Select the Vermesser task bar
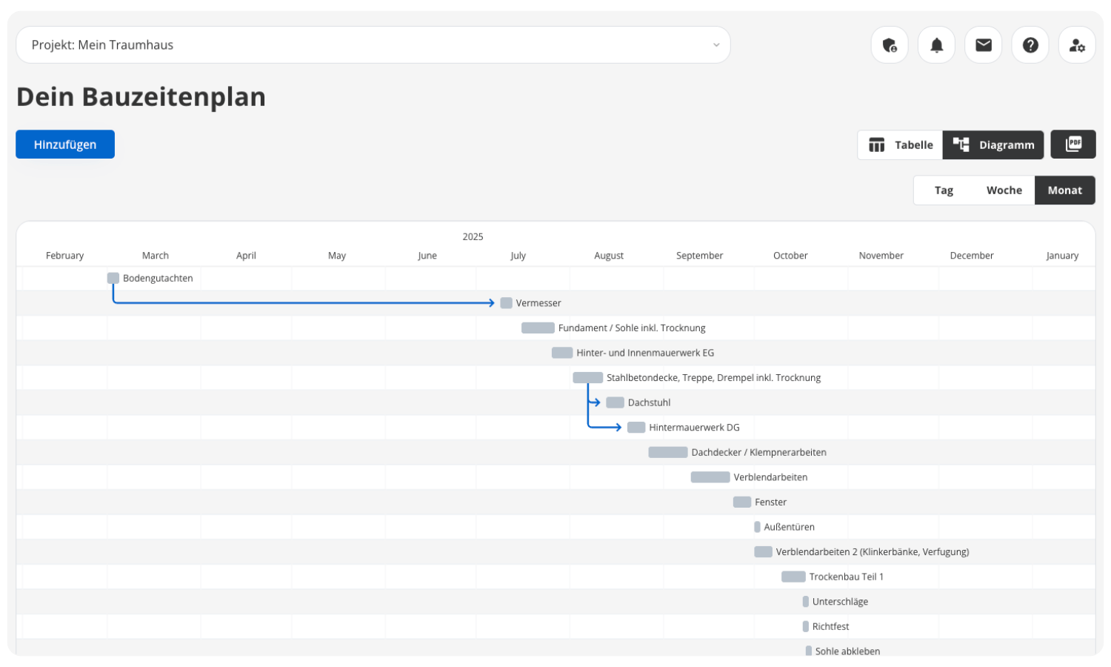The width and height of the screenshot is (1111, 667). [x=507, y=303]
